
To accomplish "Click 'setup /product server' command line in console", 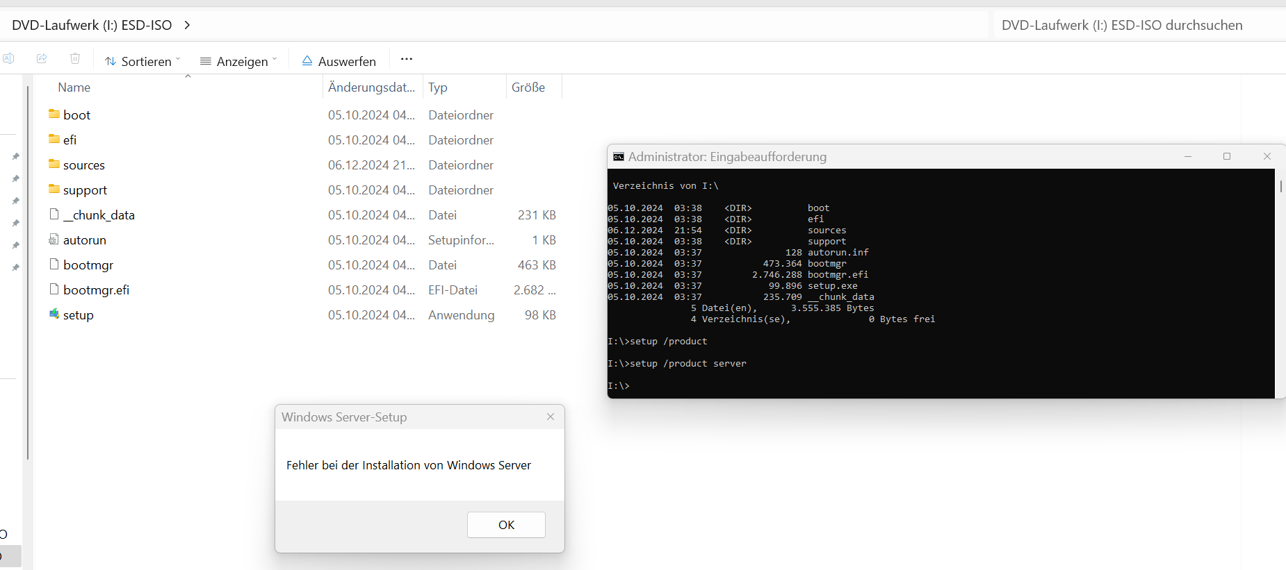I will coord(677,364).
